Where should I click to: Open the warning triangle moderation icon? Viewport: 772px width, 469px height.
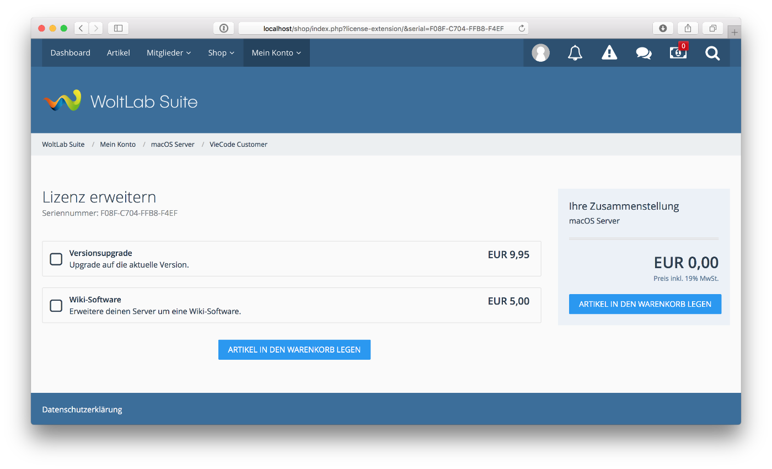tap(609, 53)
